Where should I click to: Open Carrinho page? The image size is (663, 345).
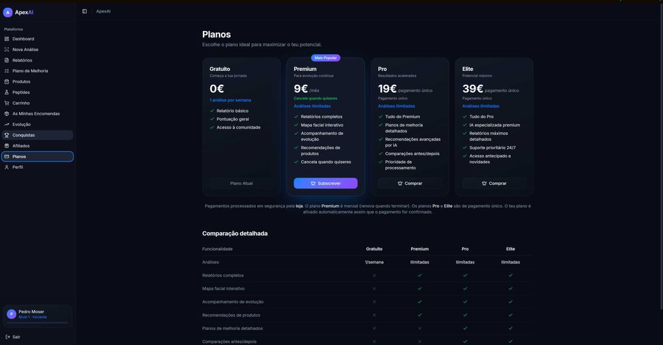tap(37, 103)
